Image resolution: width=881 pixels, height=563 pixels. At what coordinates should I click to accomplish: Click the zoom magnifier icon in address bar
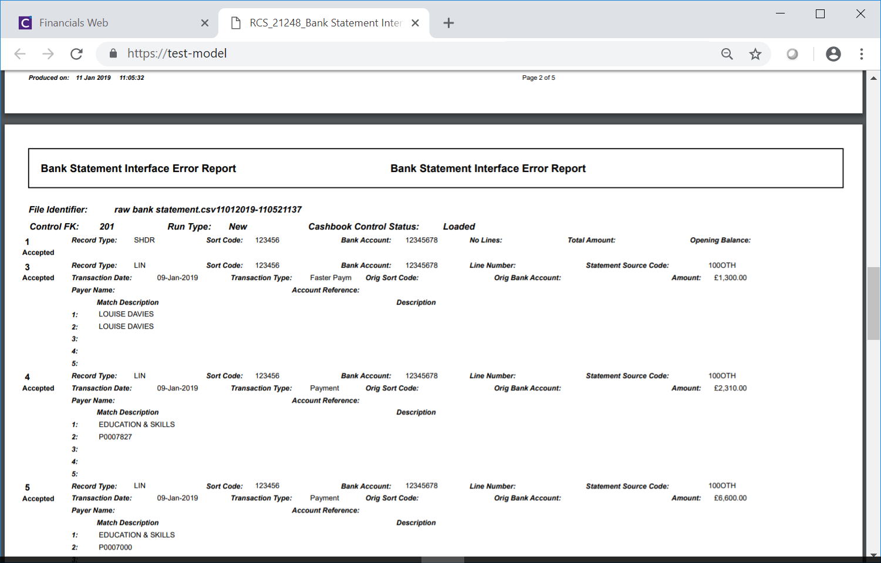click(x=727, y=54)
